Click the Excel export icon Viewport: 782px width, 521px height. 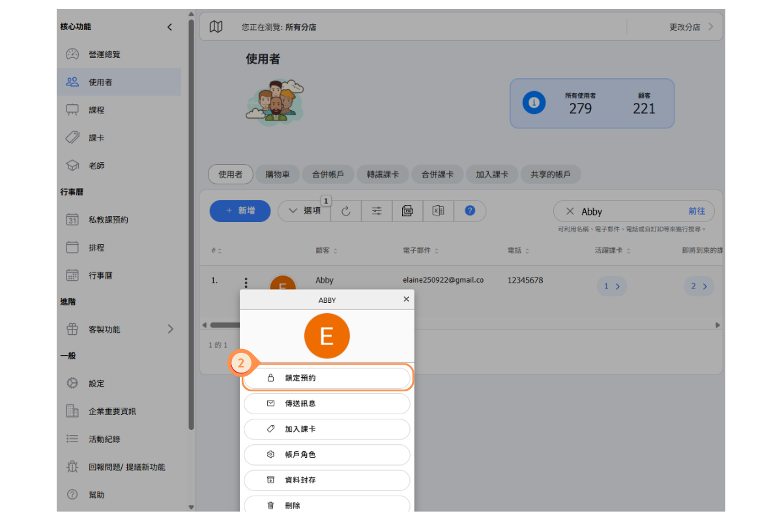point(439,211)
